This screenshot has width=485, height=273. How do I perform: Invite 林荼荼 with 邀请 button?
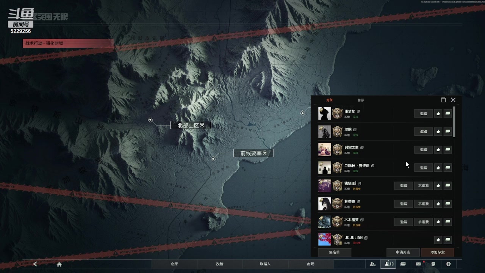pos(404,204)
